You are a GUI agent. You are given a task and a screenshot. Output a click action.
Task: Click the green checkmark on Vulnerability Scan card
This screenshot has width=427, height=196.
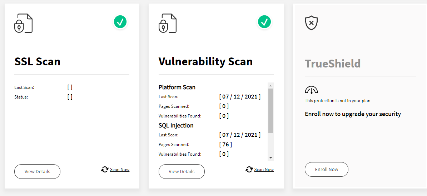point(264,22)
